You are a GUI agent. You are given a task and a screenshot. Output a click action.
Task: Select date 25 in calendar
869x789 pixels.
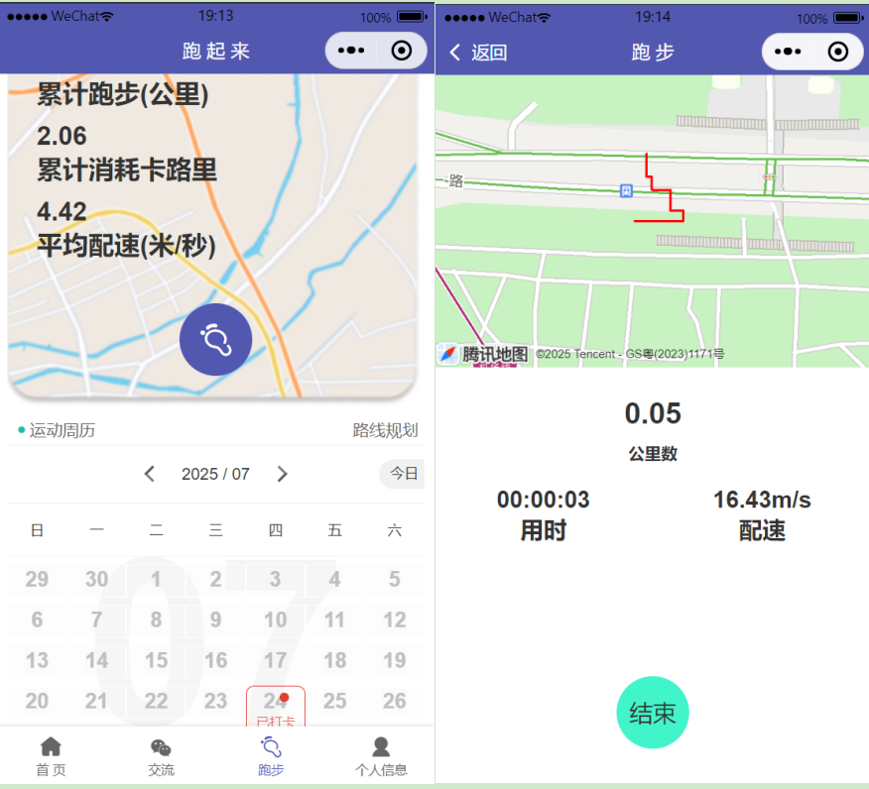(334, 701)
